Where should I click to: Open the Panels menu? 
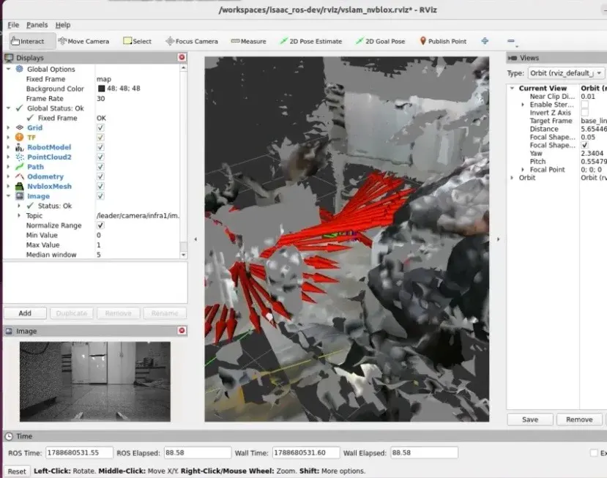(x=37, y=25)
